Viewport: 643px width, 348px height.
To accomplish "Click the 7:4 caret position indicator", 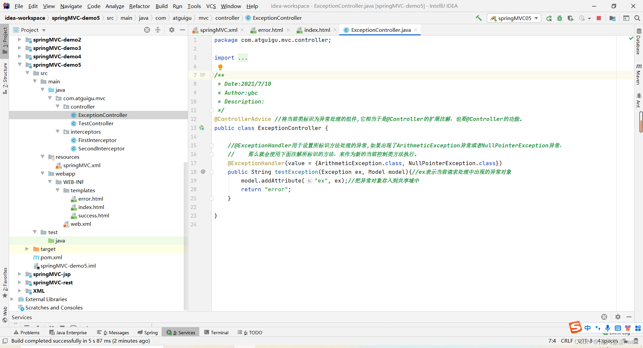I will 552,341.
